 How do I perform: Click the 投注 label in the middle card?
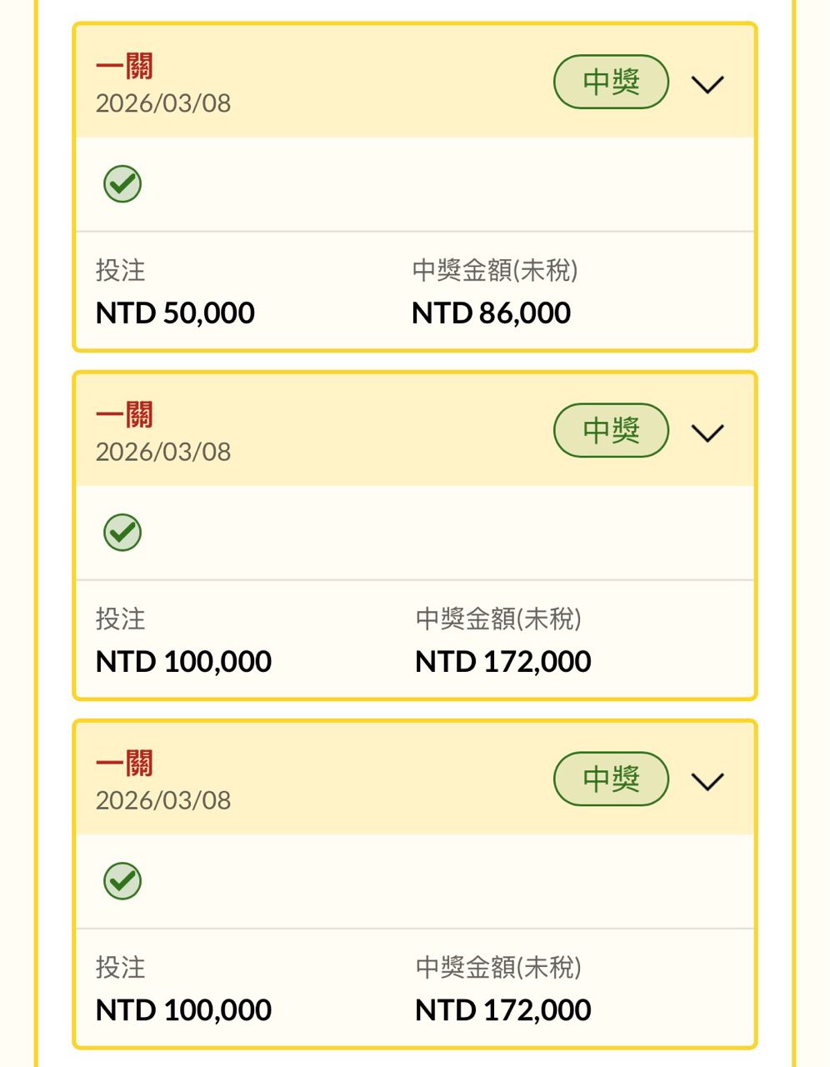point(120,619)
